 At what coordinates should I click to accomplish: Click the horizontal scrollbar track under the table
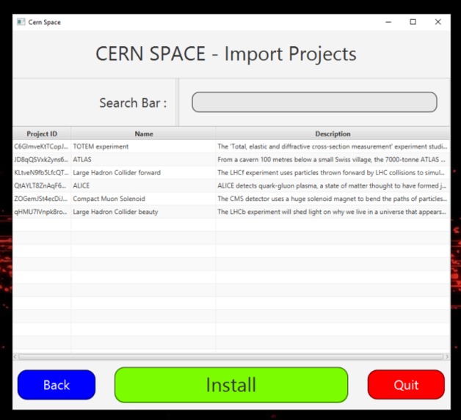[231, 357]
